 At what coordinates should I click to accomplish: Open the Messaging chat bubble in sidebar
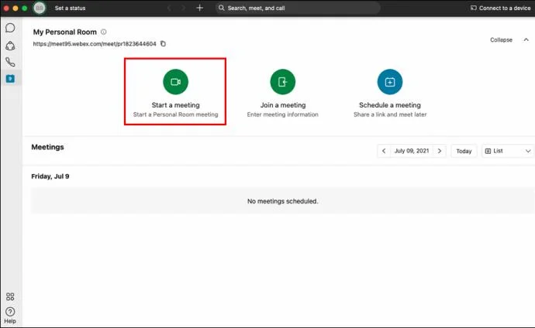pyautogui.click(x=10, y=28)
